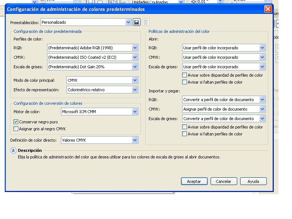Screen dimensions: 292x219
Task: Open Efecto de representación dropdown
Action: point(102,90)
